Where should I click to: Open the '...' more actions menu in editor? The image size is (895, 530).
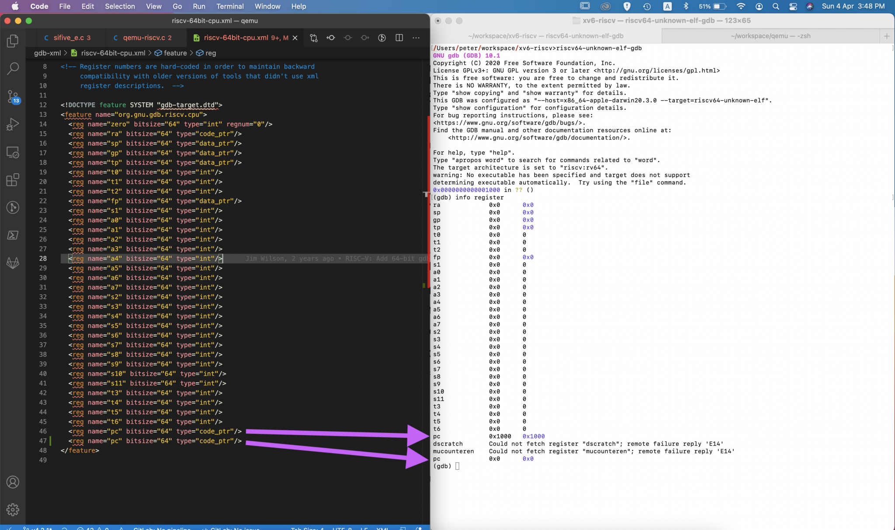416,38
